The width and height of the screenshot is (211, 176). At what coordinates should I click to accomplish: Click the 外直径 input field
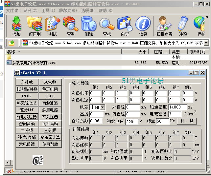tap(133, 107)
